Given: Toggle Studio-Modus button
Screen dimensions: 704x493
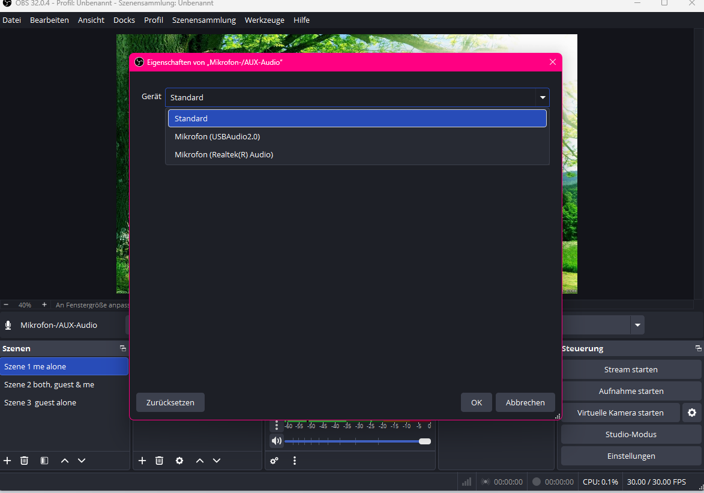Looking at the screenshot, I should point(631,434).
